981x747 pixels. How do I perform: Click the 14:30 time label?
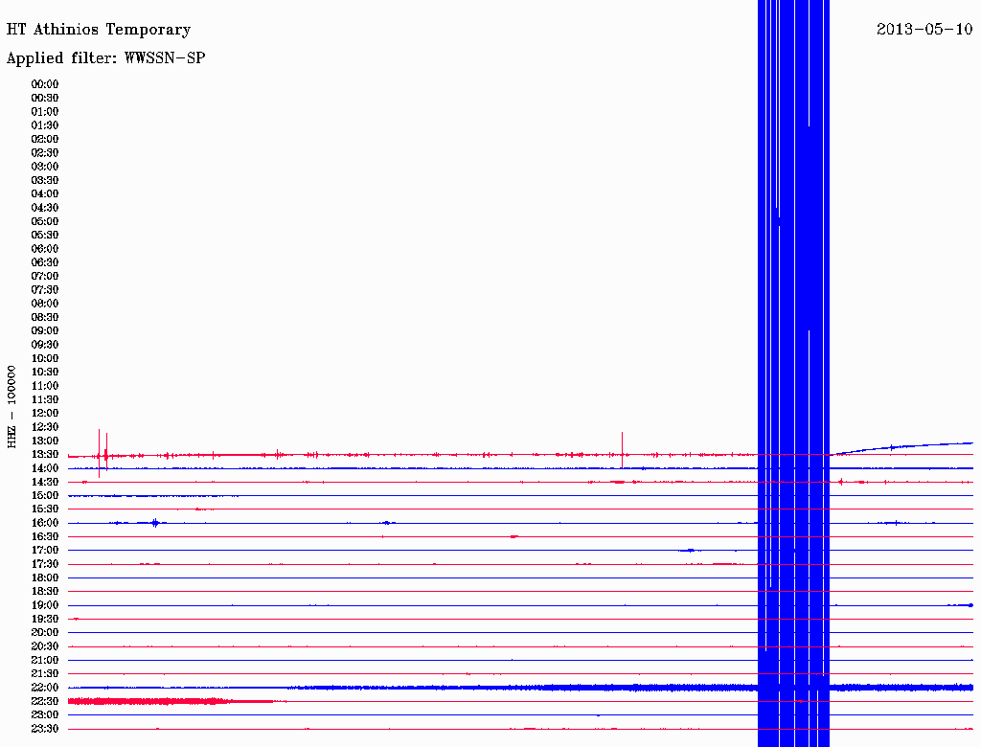45,482
